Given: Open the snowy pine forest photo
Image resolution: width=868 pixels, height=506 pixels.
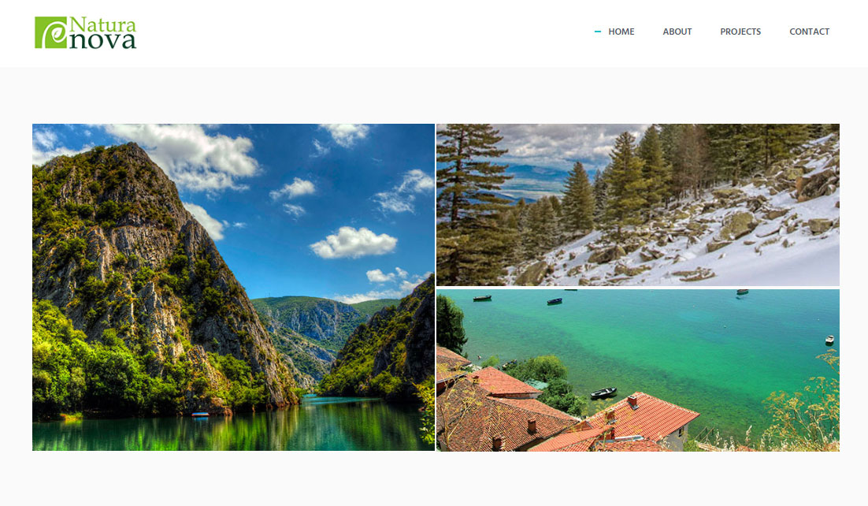Looking at the screenshot, I should point(638,204).
